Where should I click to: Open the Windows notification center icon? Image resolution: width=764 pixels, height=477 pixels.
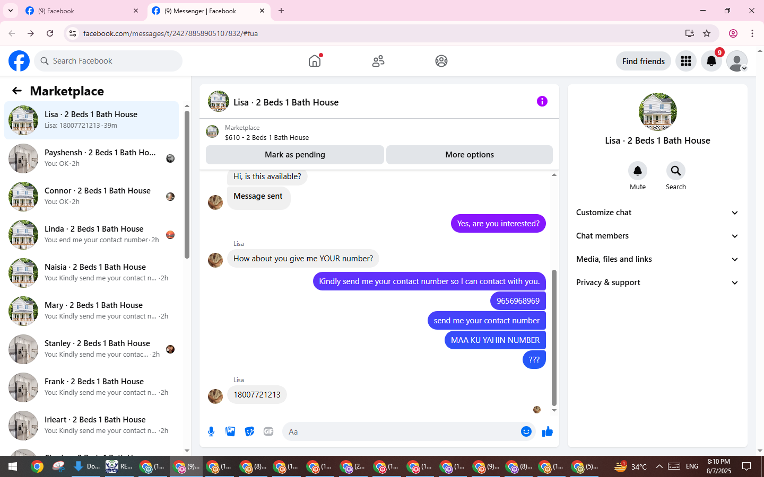point(746,466)
